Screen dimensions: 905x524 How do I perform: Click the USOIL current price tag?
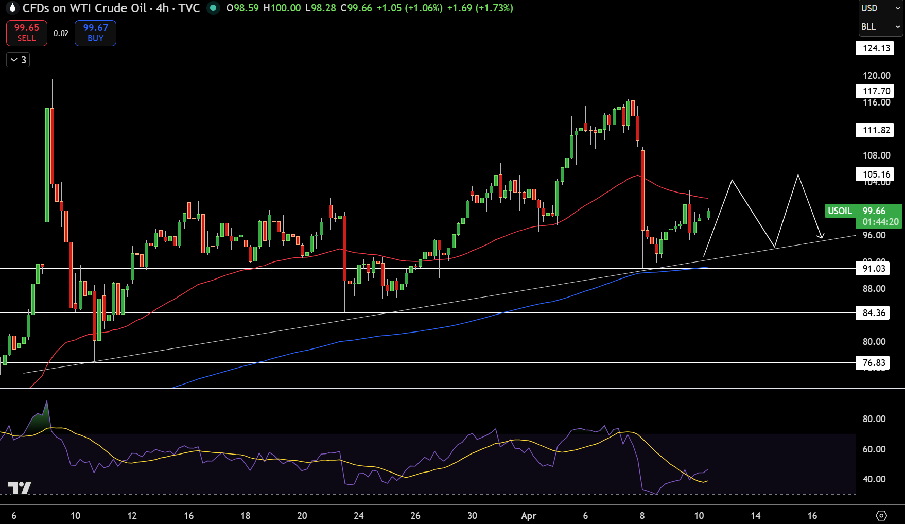click(x=840, y=211)
